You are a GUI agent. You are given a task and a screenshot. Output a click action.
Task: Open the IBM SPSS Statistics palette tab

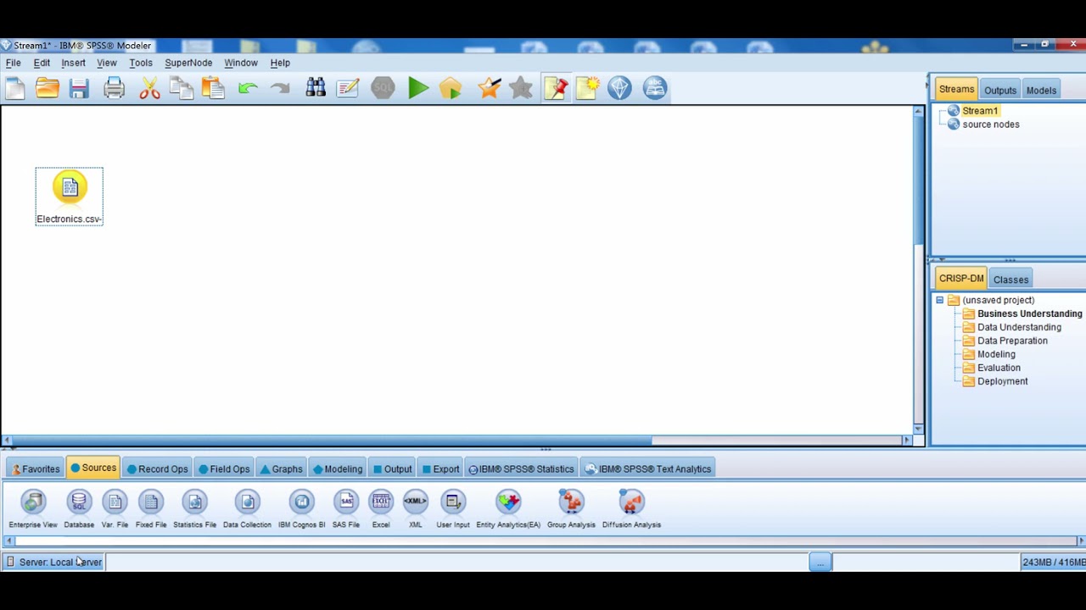pyautogui.click(x=521, y=469)
